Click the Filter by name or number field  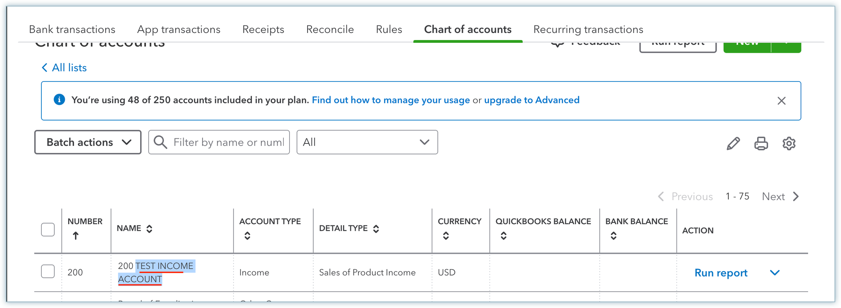click(x=228, y=142)
